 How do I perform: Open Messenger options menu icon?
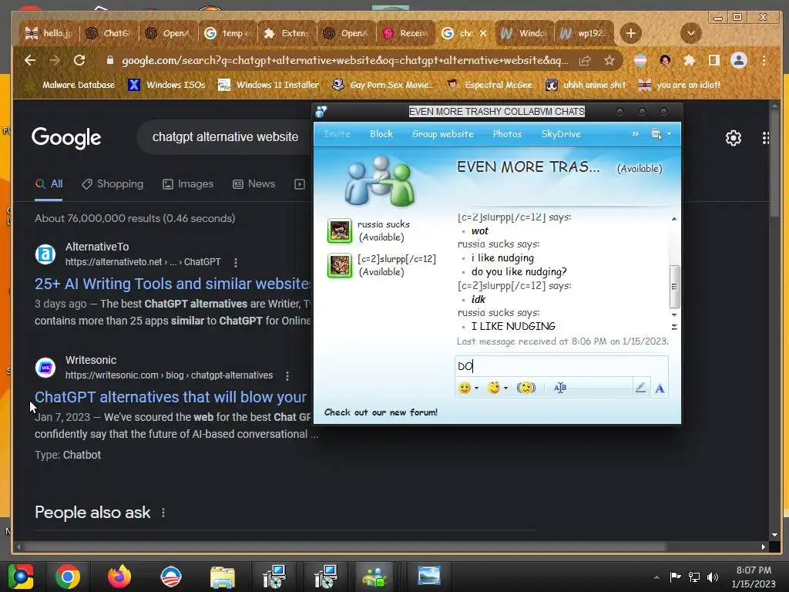[x=656, y=134]
